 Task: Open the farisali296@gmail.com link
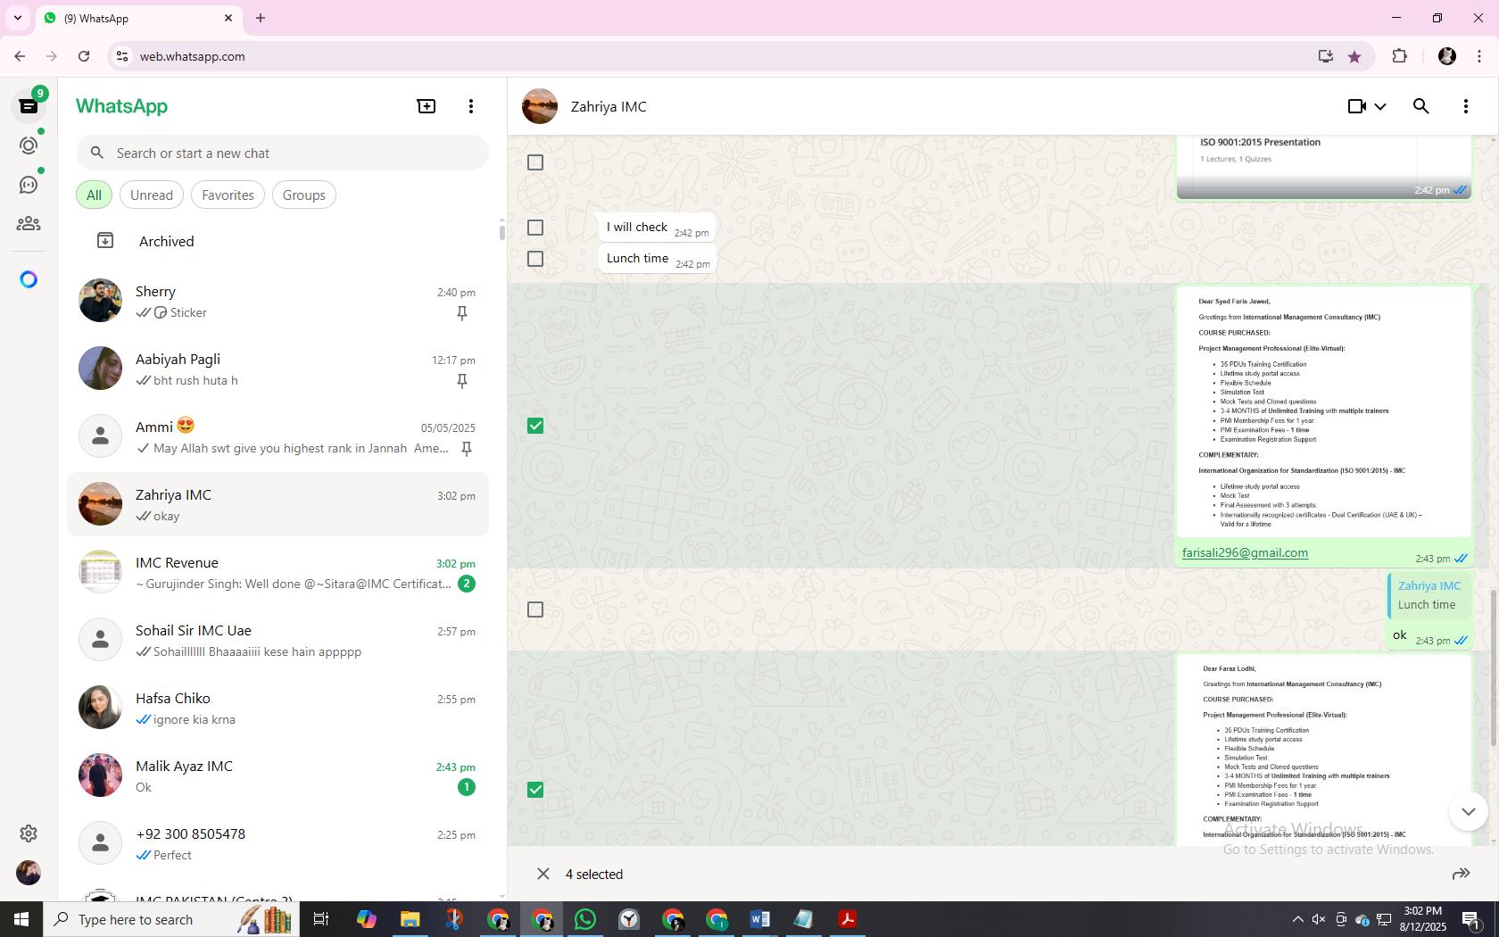1245,552
